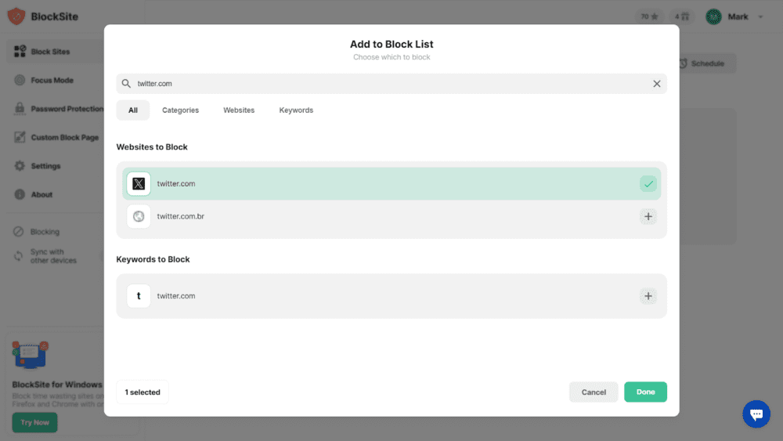Open Focus Mode in the sidebar
The width and height of the screenshot is (783, 441).
coord(52,81)
